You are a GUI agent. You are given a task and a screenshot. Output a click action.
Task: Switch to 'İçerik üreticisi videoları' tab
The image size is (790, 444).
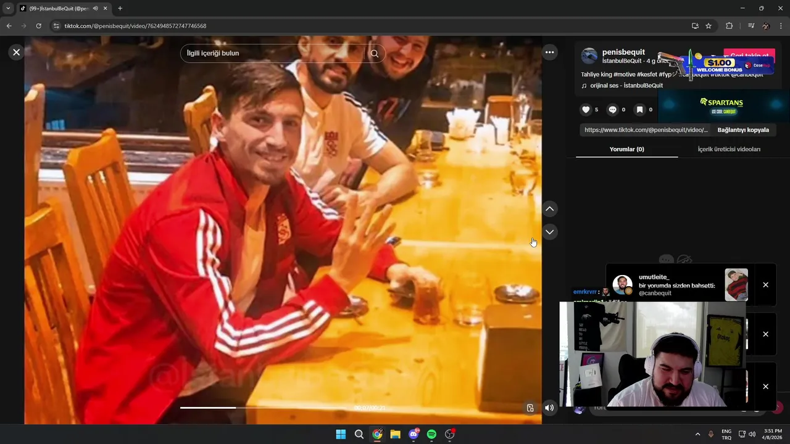click(729, 149)
